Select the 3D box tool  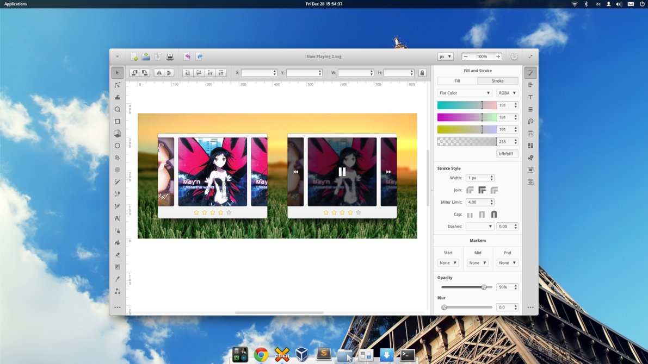coord(118,133)
